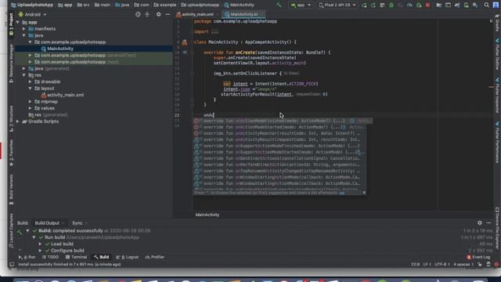501x282 pixels.
Task: Open the Run tool window tab
Action: coord(27,257)
